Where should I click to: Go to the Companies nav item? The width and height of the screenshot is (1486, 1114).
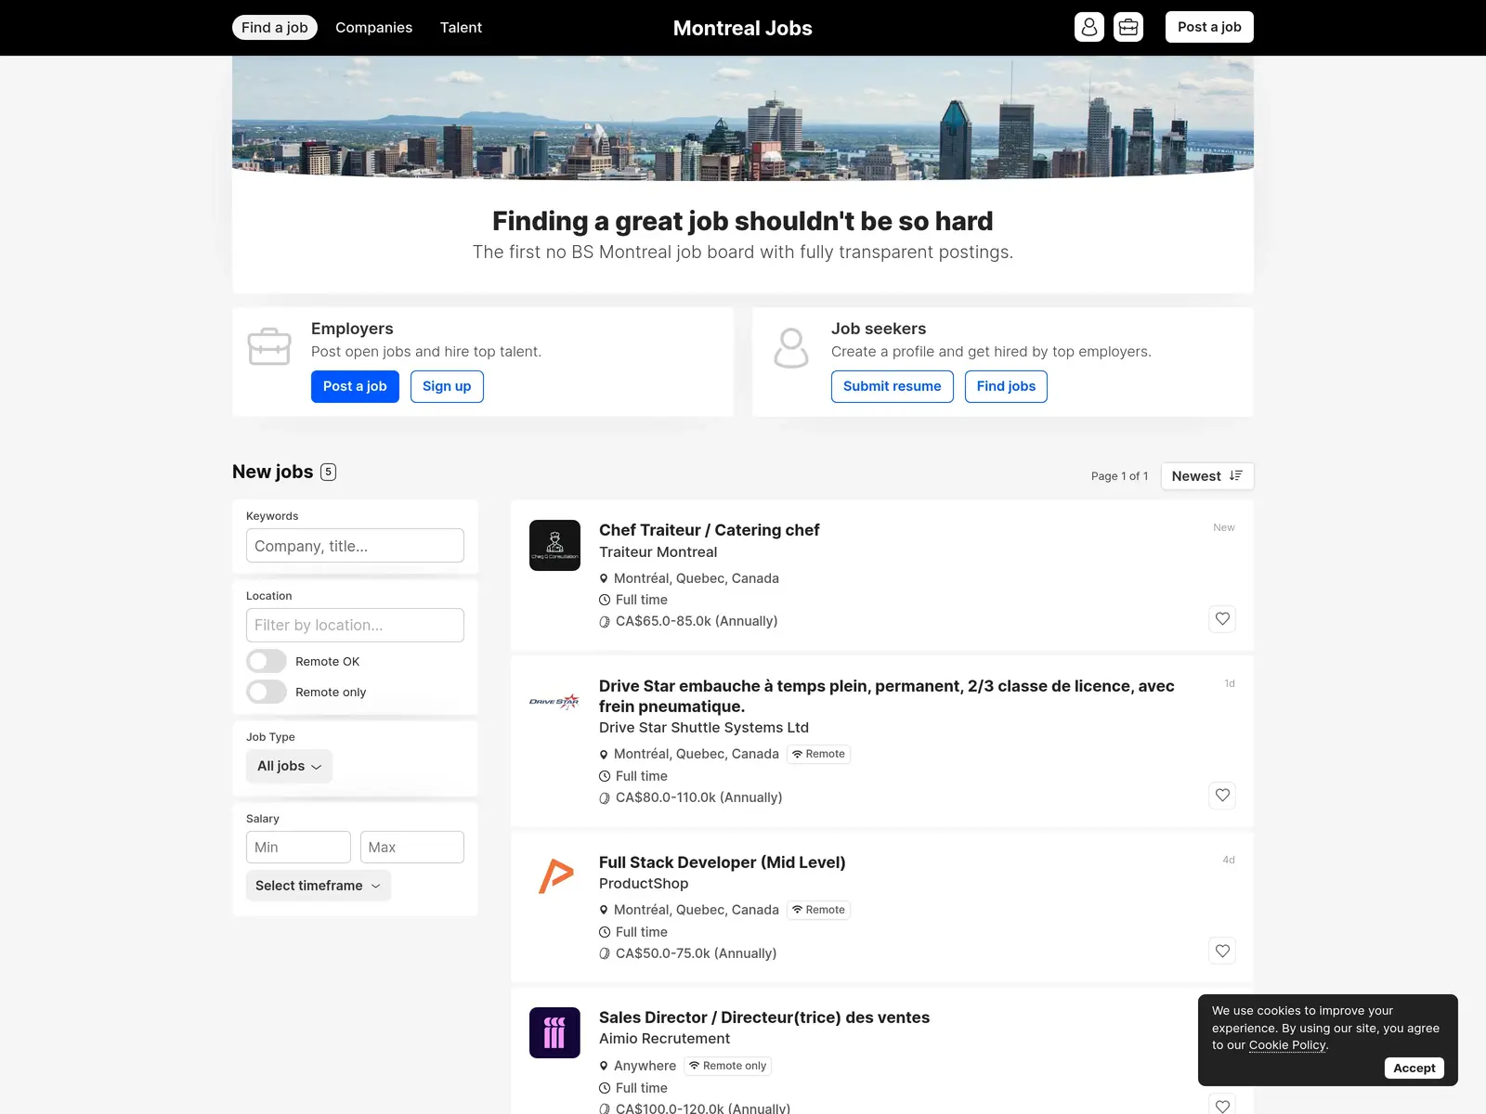click(373, 28)
